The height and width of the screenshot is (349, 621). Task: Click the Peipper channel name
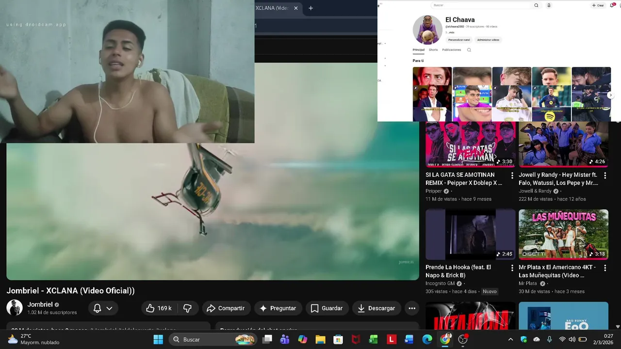point(434,191)
